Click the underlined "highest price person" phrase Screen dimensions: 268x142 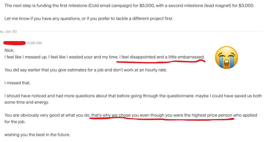pos(212,115)
